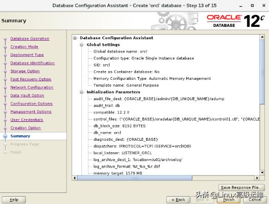The height and width of the screenshot is (204, 269).
Task: Select 'SID: orcl' row
Action: click(x=102, y=65)
